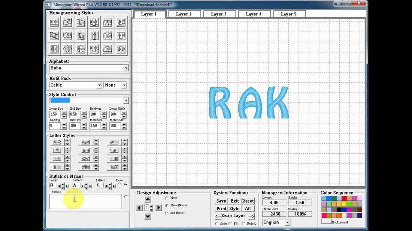Nudge design right using the right arrow
Image resolution: width=412 pixels, height=231 pixels.
click(x=158, y=208)
